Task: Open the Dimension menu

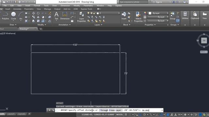Action: tap(65, 6)
